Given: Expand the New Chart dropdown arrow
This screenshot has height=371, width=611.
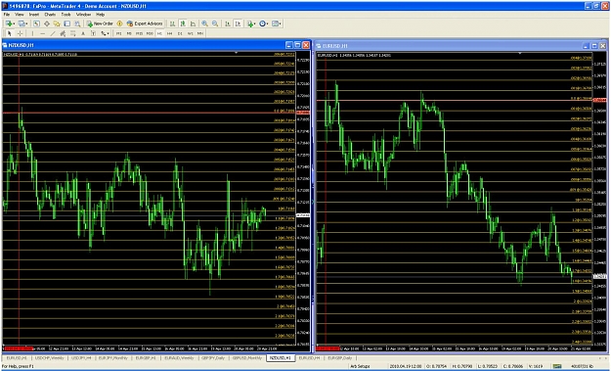Looking at the screenshot, I should (14, 24).
